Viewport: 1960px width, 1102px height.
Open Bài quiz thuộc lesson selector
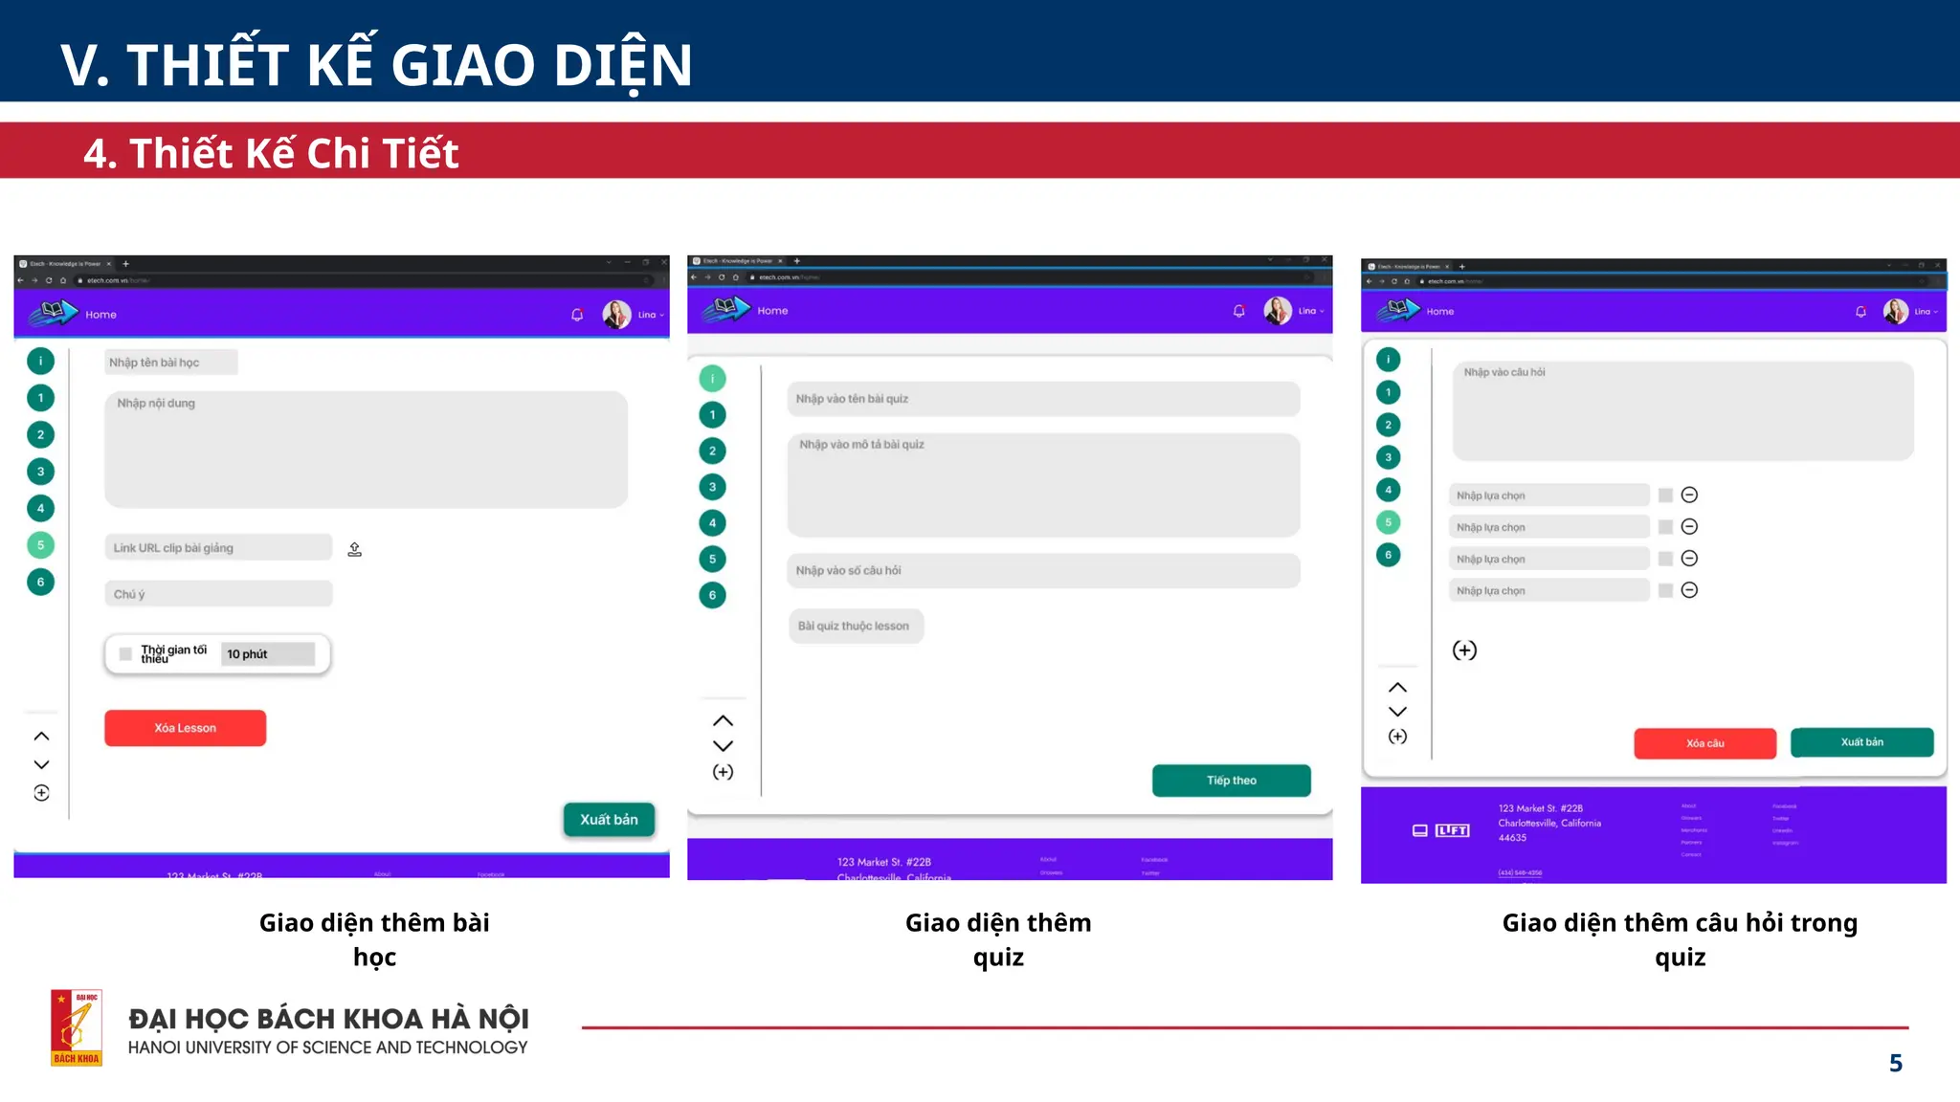click(x=856, y=627)
